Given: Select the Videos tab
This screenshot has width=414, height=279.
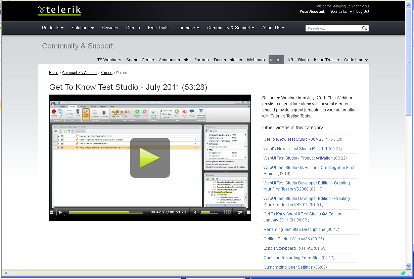Looking at the screenshot, I should click(276, 60).
